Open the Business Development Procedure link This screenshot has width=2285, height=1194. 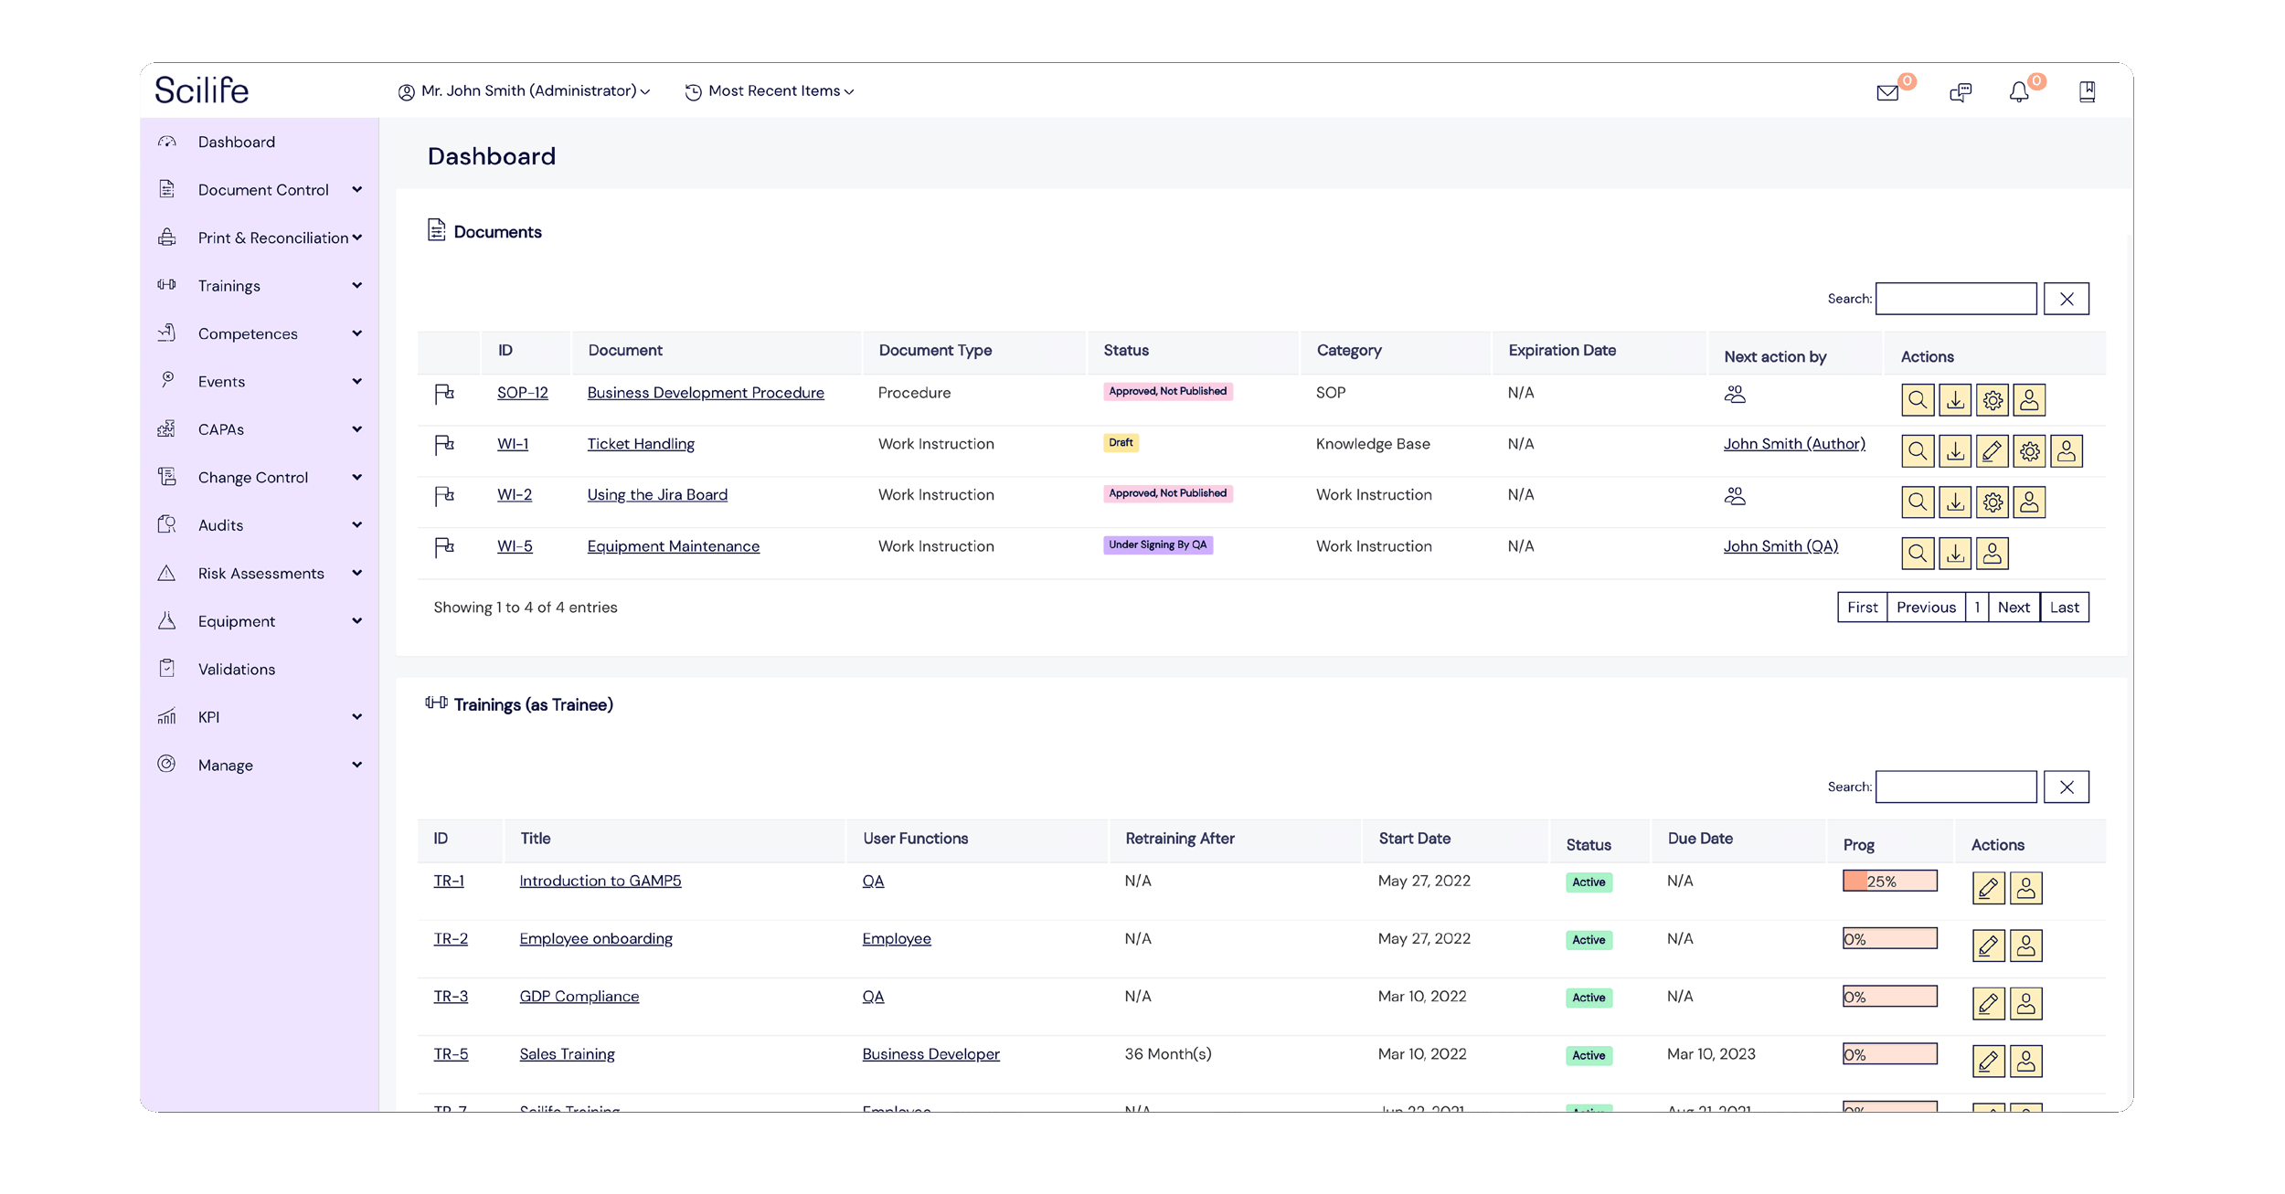705,393
